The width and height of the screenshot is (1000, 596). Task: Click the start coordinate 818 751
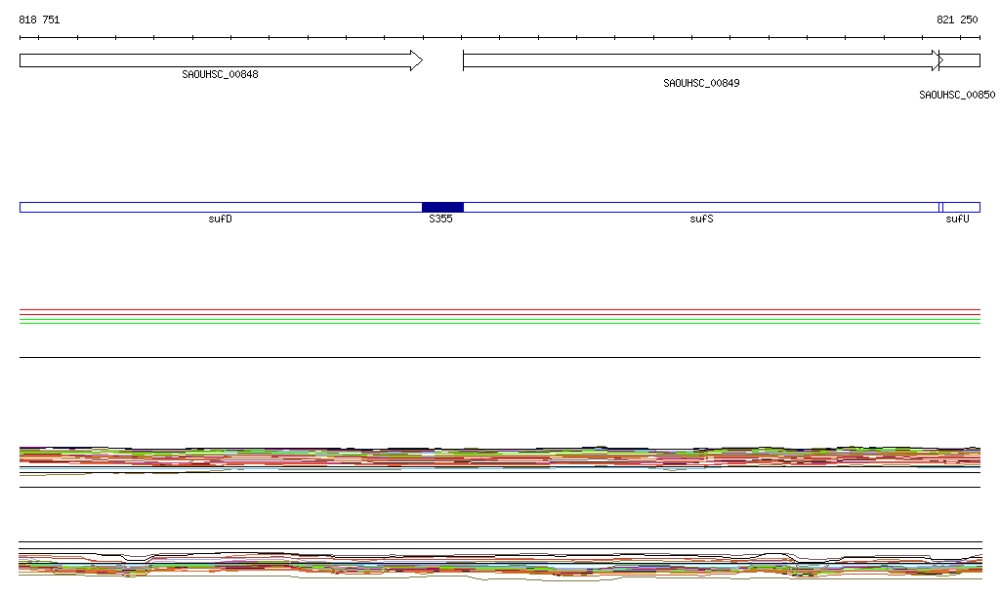point(39,20)
